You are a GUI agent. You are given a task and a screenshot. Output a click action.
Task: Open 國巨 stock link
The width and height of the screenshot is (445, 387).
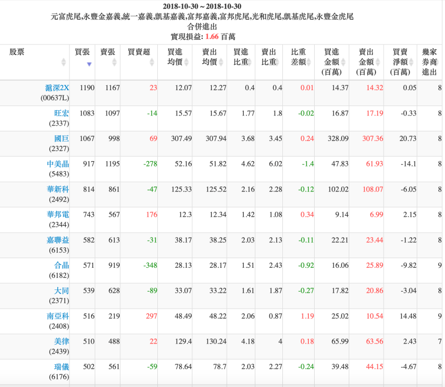coord(62,139)
